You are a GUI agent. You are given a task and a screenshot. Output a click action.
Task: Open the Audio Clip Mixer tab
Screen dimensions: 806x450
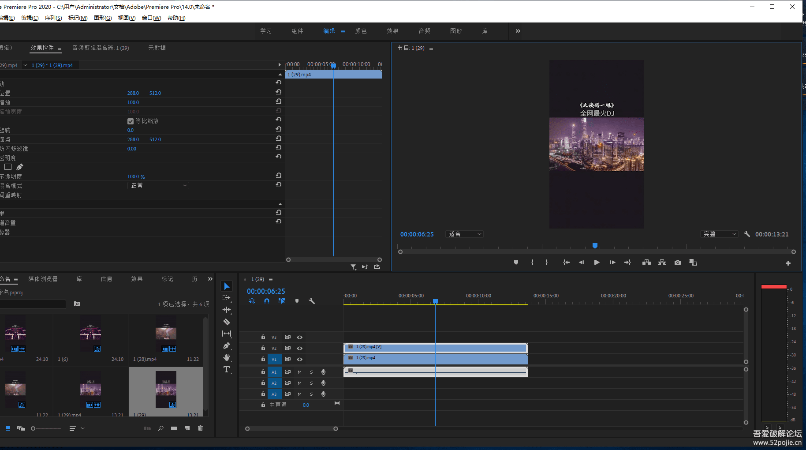[101, 48]
